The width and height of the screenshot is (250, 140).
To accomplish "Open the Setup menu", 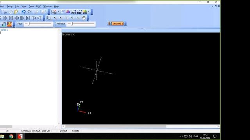I will point(9,7).
